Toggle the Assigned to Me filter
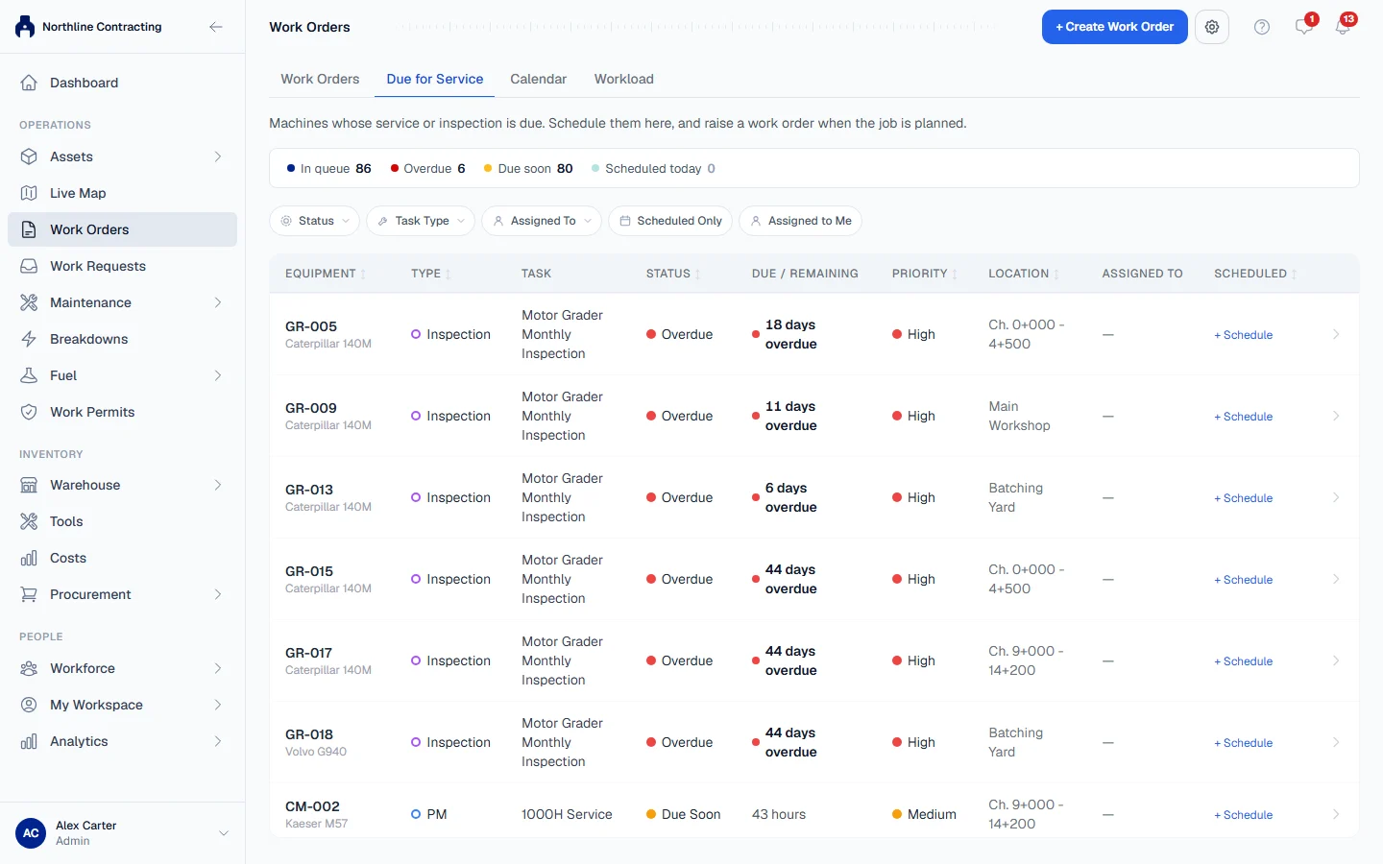The image size is (1383, 864). tap(801, 221)
